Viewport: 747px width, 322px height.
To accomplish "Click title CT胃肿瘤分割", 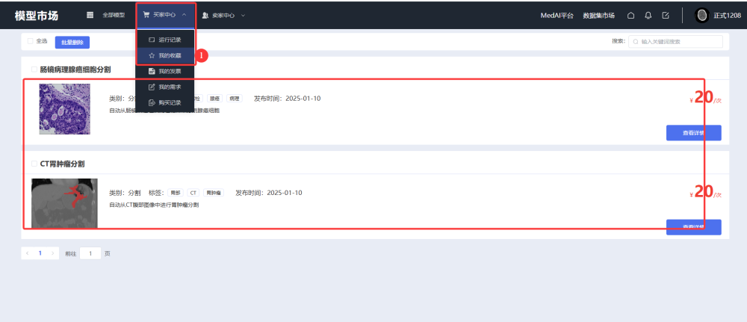I will (63, 164).
